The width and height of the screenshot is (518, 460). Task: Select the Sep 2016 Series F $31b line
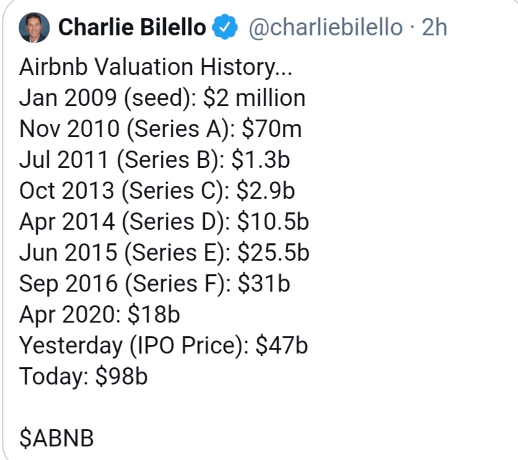155,284
